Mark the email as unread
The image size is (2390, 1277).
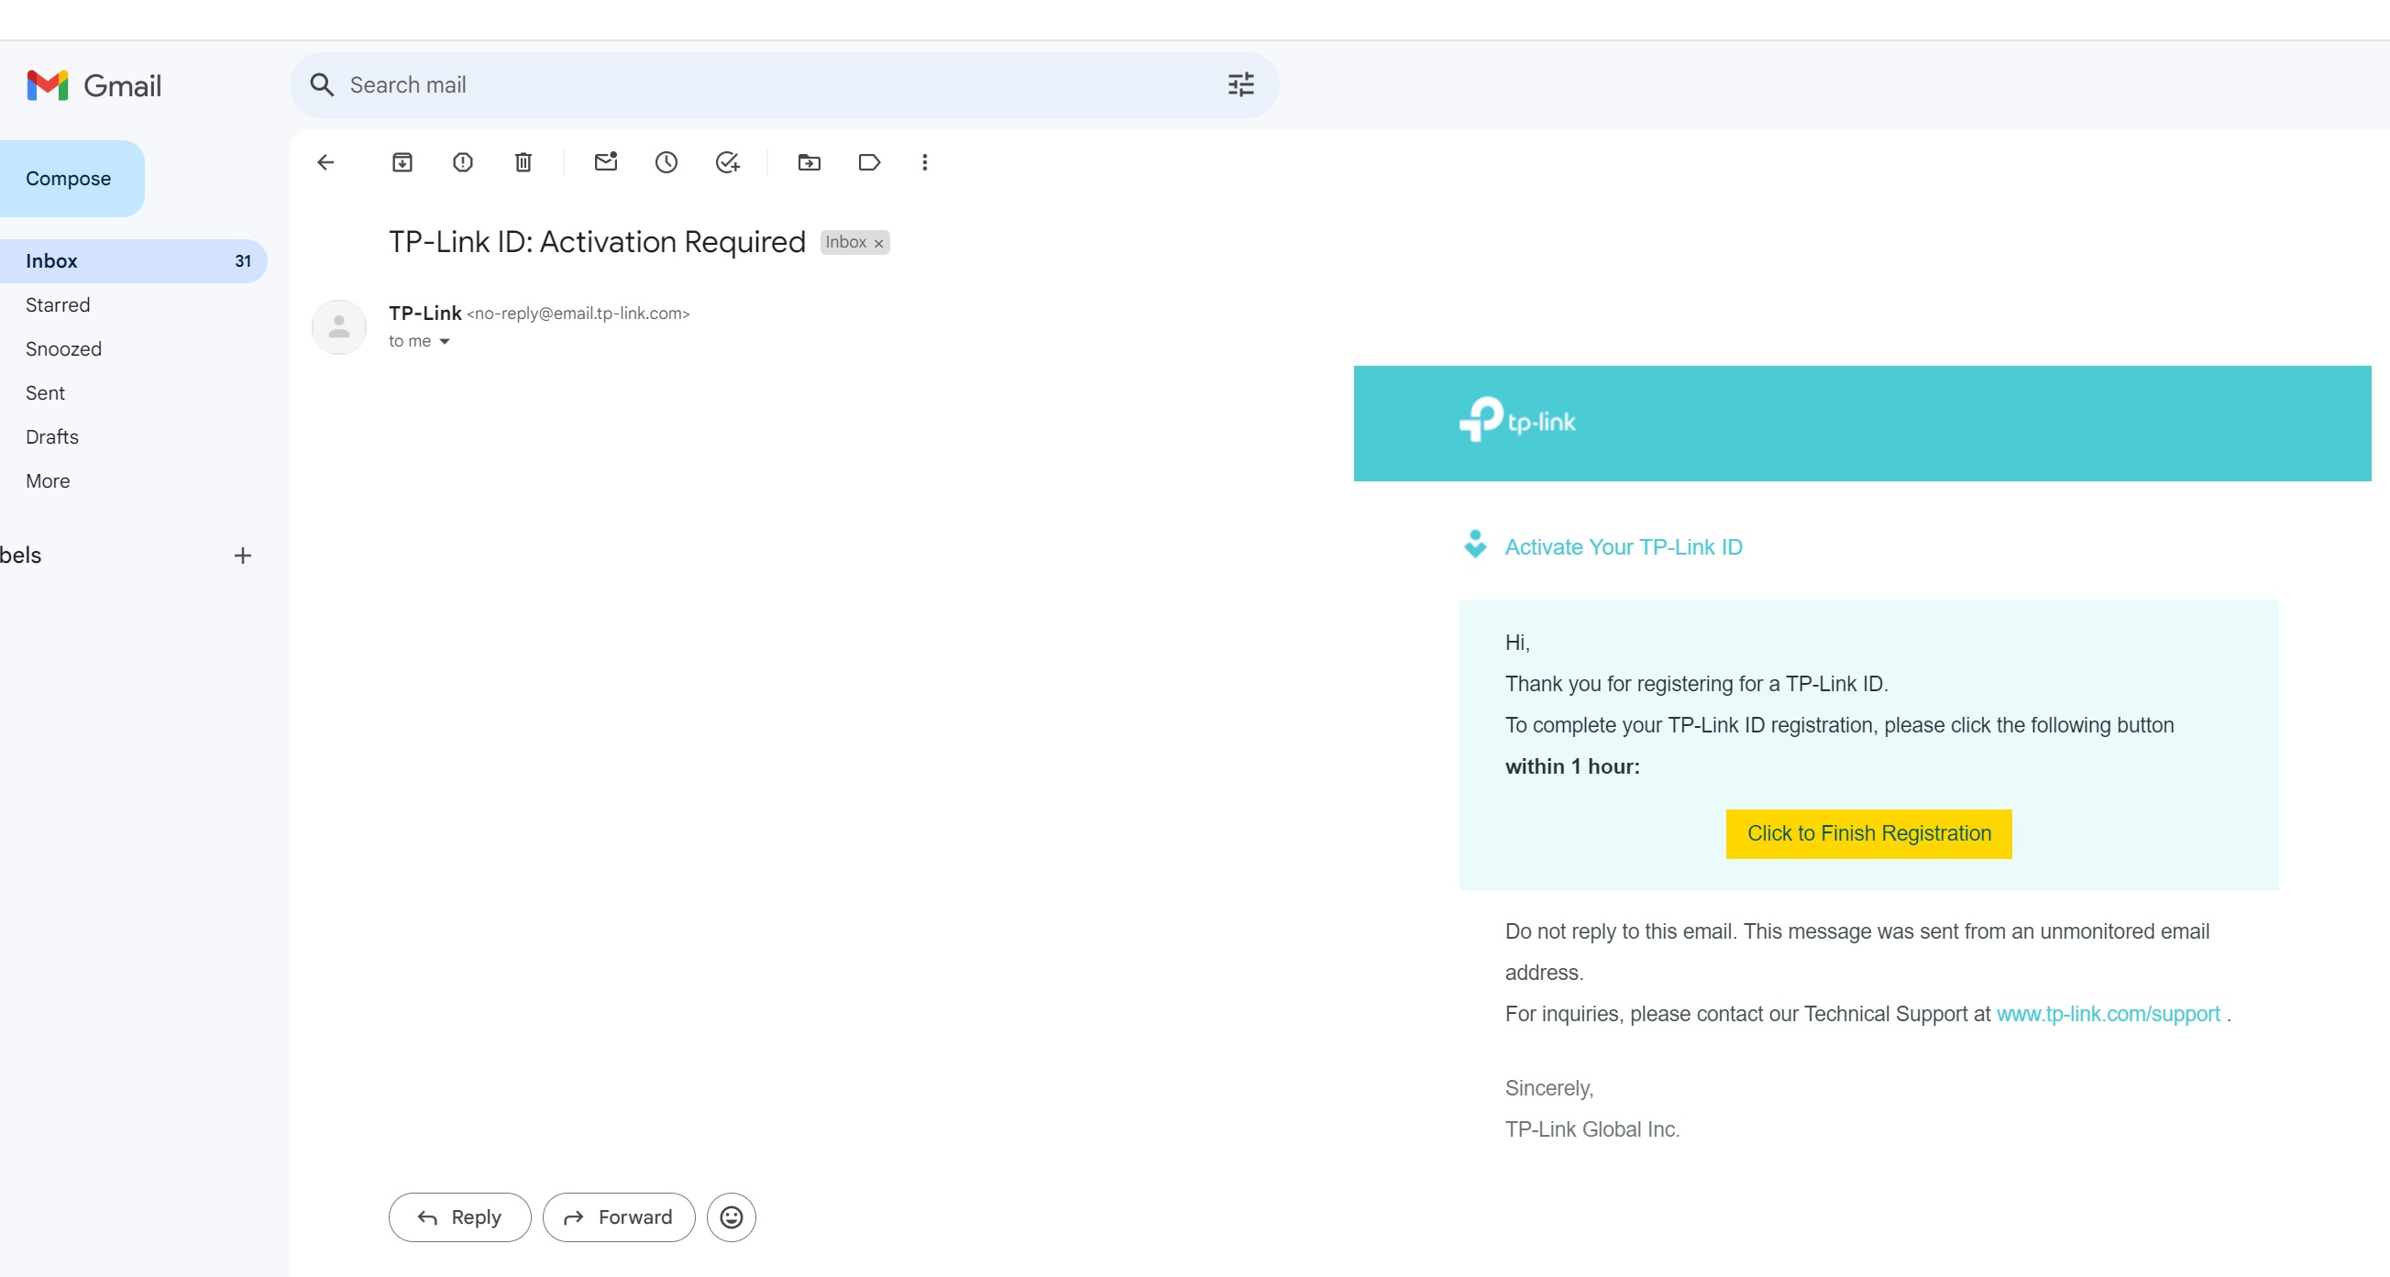(606, 161)
